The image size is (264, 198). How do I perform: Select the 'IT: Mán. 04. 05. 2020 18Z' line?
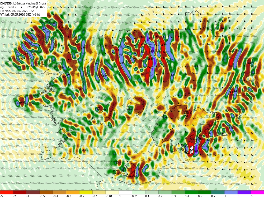click(x=17, y=11)
